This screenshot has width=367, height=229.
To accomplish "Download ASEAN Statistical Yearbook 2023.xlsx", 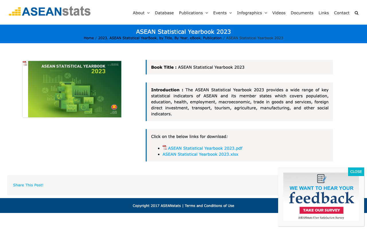I will point(200,154).
